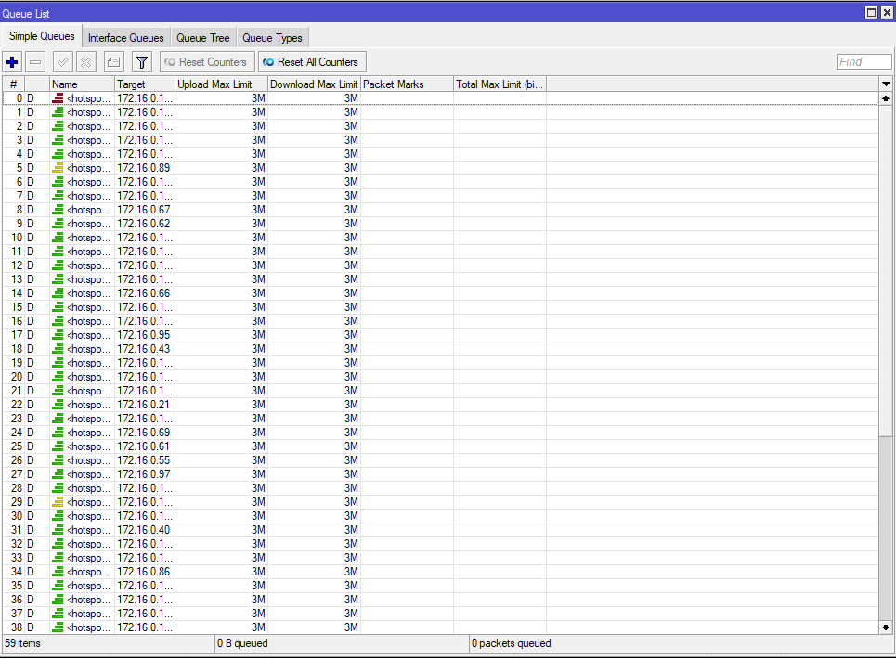The width and height of the screenshot is (896, 659).
Task: Select target cell 172.16.0.62
Action: [143, 224]
